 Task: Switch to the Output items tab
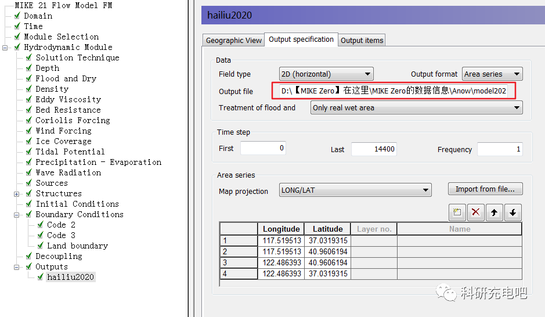(362, 40)
